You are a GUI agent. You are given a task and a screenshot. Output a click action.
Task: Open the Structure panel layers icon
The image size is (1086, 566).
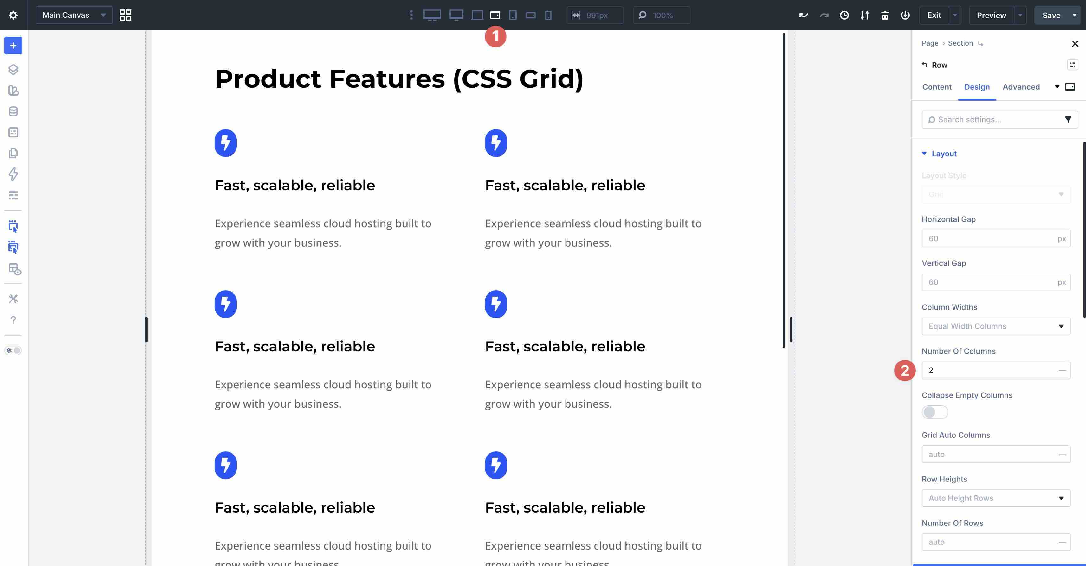13,70
